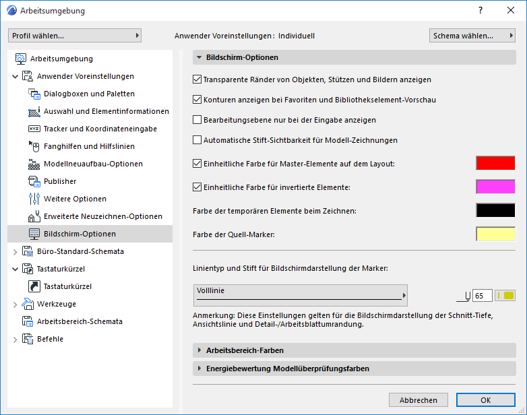Enable Automatische Stift-Sichtbarkeit für Modell-Zeichnungen

tap(197, 139)
